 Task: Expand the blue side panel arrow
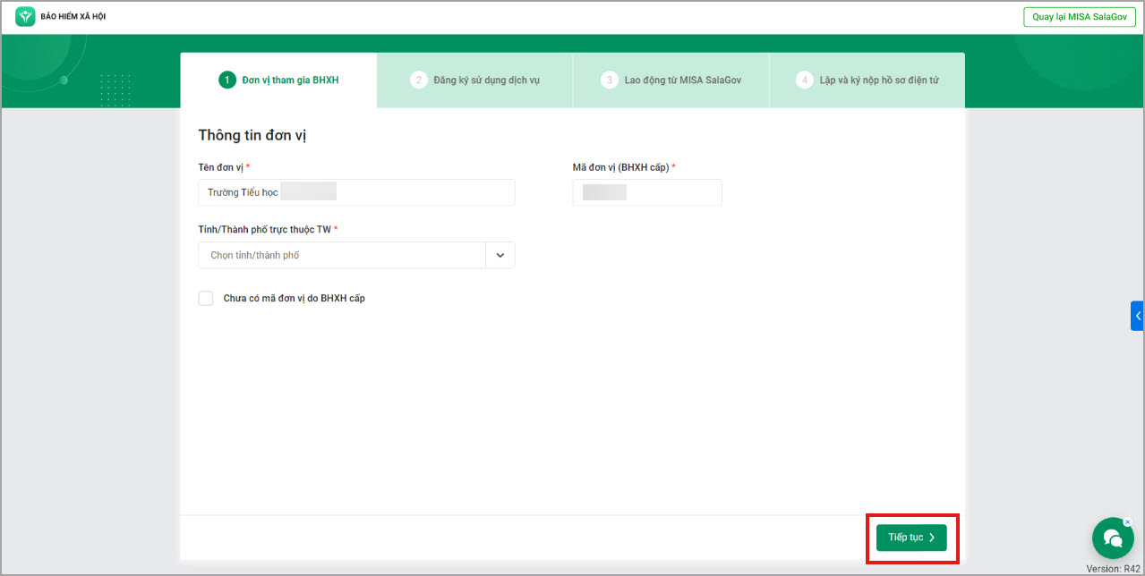coord(1138,316)
